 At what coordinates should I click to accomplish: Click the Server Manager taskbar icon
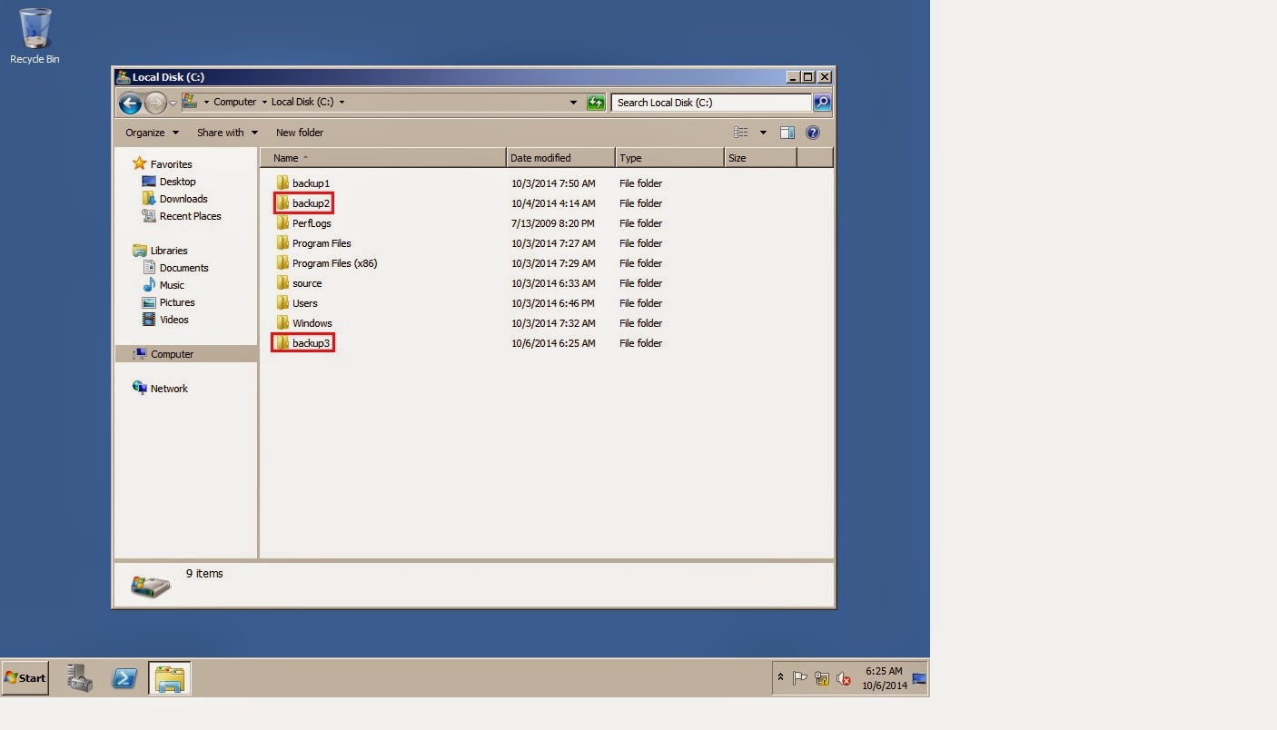click(79, 678)
